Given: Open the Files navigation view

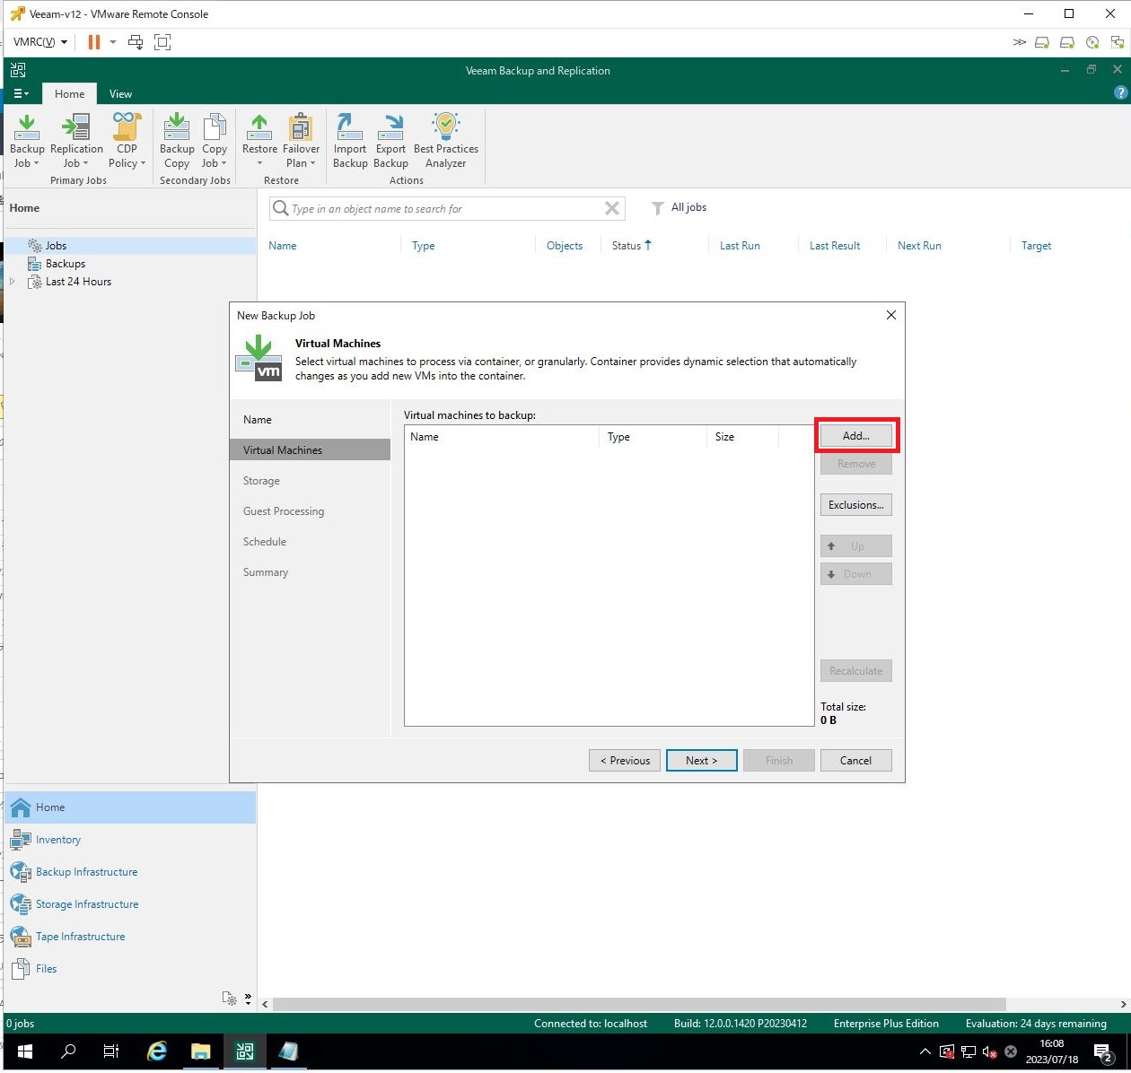Looking at the screenshot, I should (x=130, y=969).
